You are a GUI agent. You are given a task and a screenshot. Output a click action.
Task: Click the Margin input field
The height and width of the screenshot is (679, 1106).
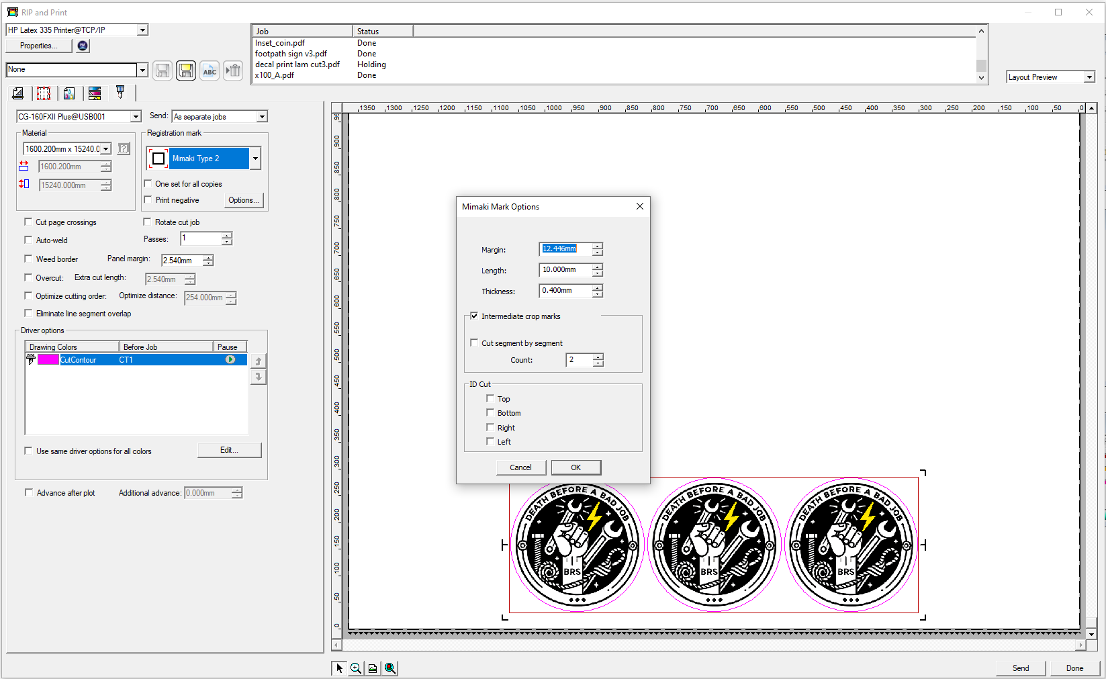pos(565,248)
